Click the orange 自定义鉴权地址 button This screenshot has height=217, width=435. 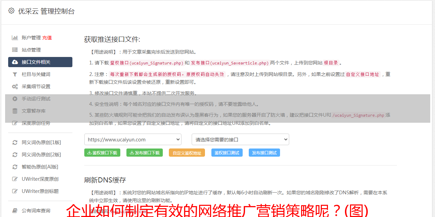tap(187, 153)
